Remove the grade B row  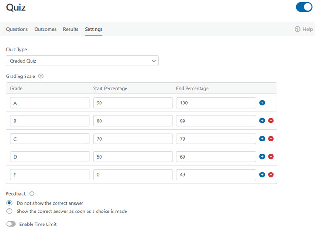[271, 121]
